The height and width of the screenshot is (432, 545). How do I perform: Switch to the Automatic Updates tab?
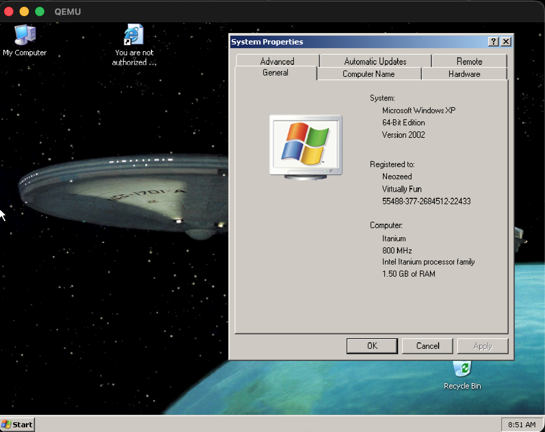pyautogui.click(x=375, y=61)
